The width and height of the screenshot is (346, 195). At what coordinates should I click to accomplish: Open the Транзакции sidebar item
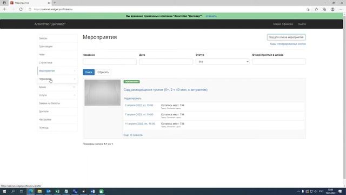point(57,47)
